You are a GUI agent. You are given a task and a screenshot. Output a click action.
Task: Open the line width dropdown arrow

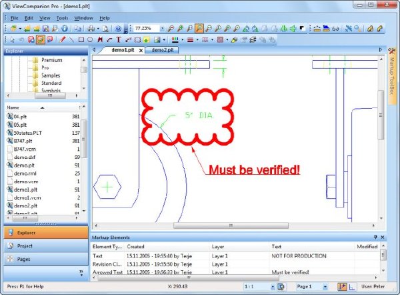197,40
